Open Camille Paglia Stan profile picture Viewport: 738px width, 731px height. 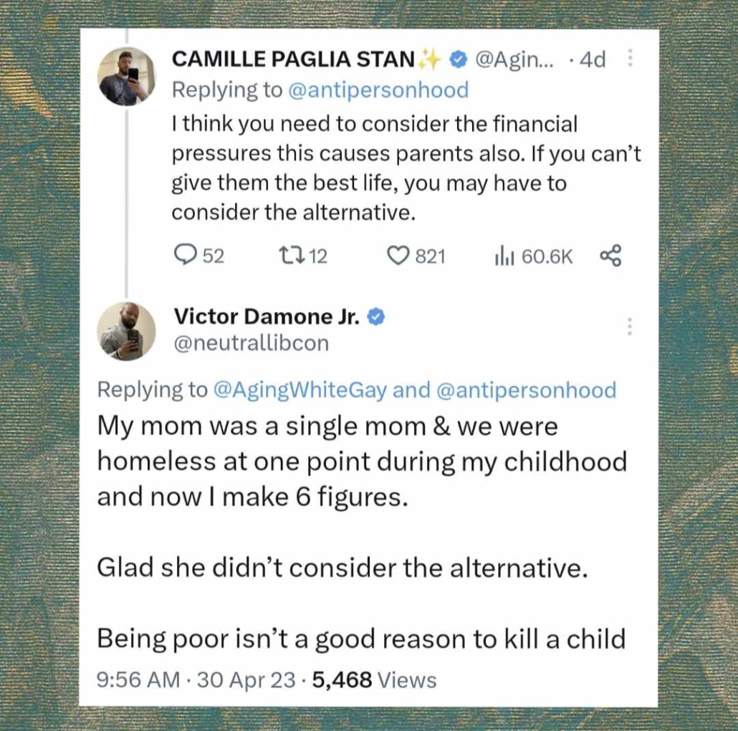click(x=126, y=77)
